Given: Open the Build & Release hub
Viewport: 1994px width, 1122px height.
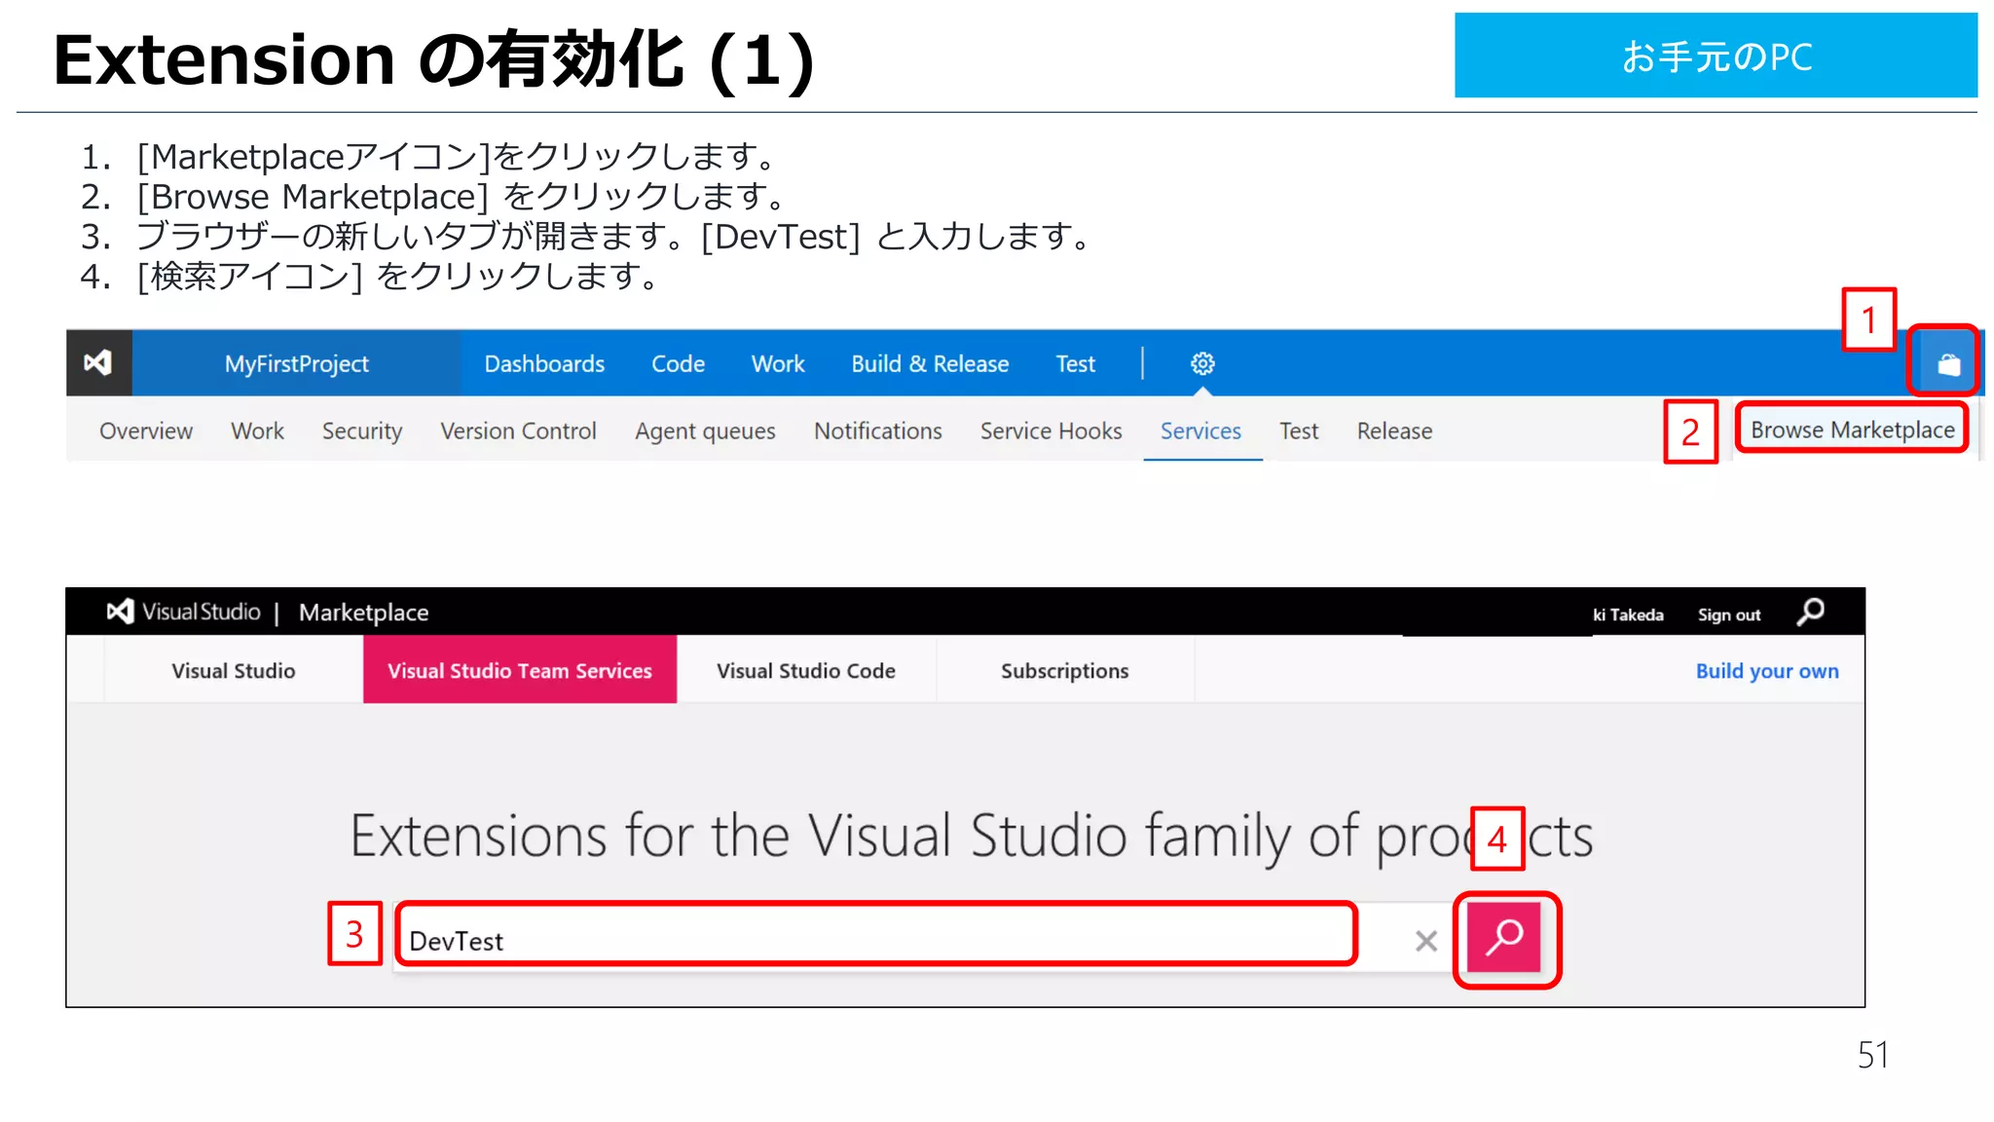Looking at the screenshot, I should [x=930, y=363].
